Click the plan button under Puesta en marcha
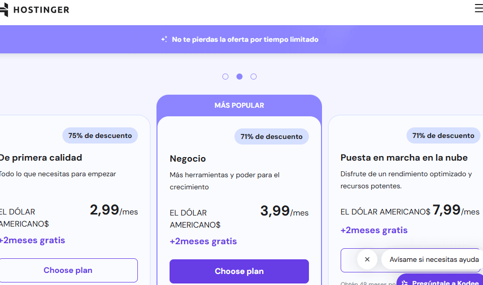 pos(348,260)
